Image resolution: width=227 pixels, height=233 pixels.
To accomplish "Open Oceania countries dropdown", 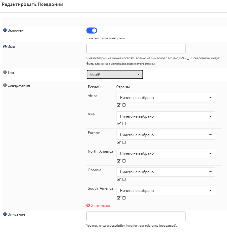I will [166, 172].
